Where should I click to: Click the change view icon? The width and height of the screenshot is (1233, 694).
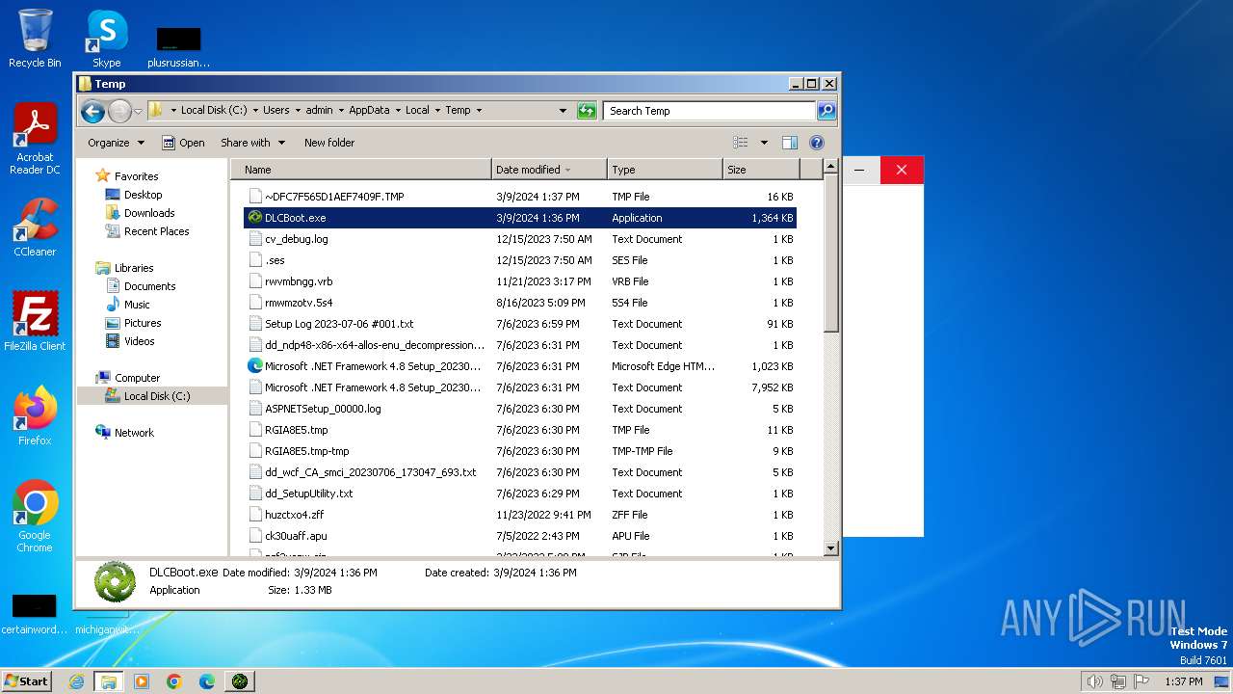coord(740,143)
